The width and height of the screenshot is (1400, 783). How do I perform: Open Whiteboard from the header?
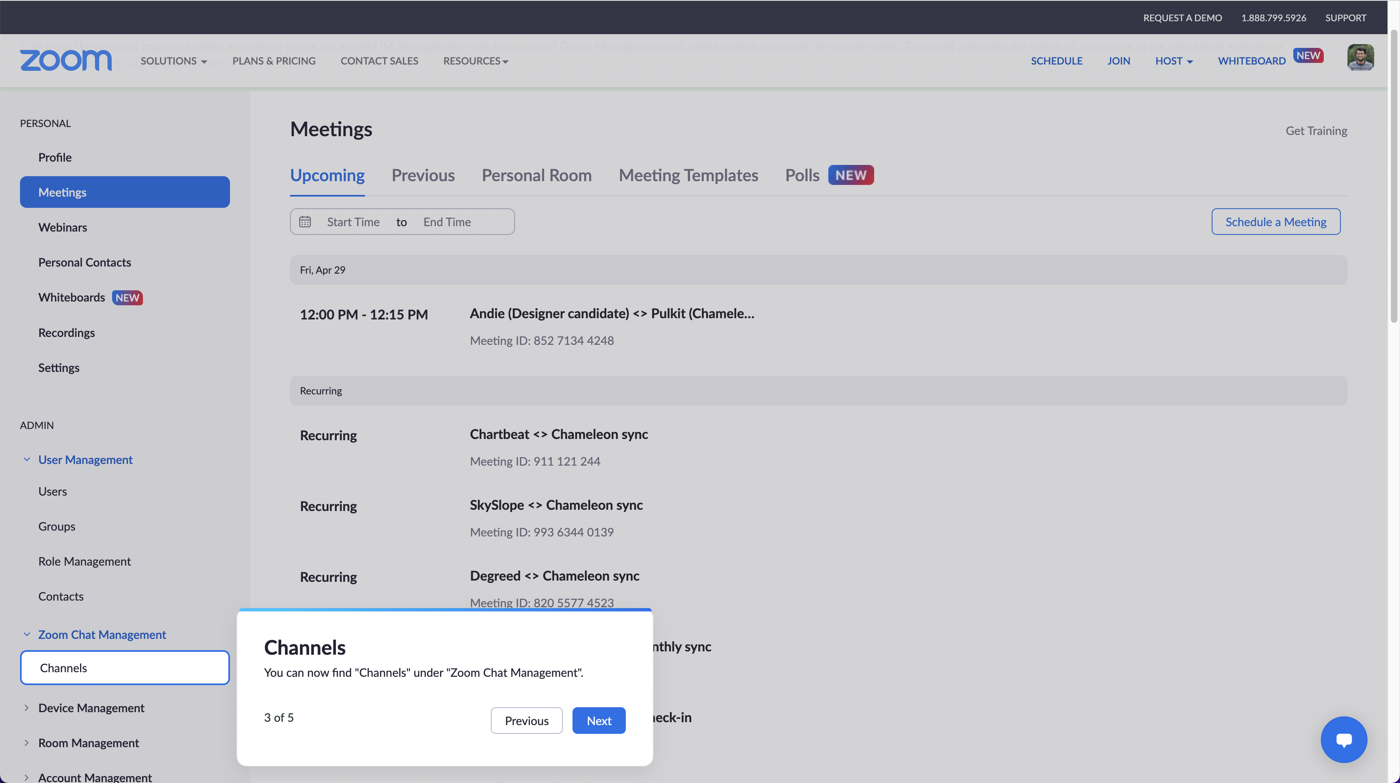1252,61
